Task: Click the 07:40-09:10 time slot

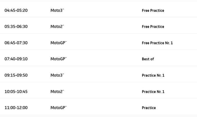Action: (16, 59)
